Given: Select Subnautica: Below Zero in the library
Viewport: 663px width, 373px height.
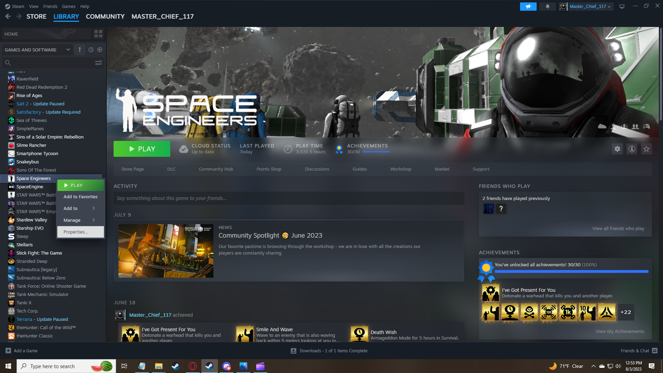Looking at the screenshot, I should pyautogui.click(x=41, y=278).
